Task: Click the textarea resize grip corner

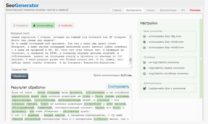Action: coord(131,67)
